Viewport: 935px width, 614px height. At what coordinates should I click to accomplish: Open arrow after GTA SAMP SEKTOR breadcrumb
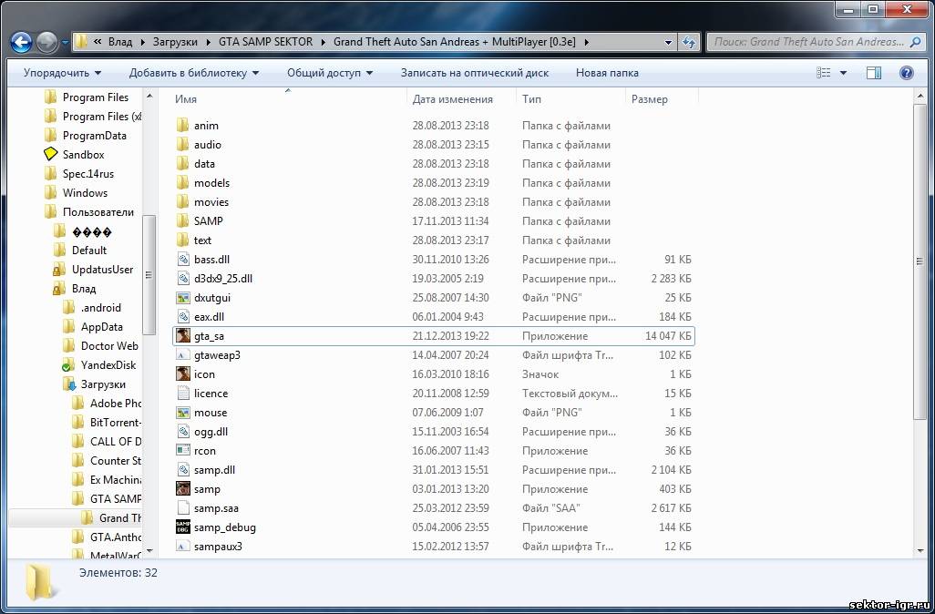coord(324,42)
